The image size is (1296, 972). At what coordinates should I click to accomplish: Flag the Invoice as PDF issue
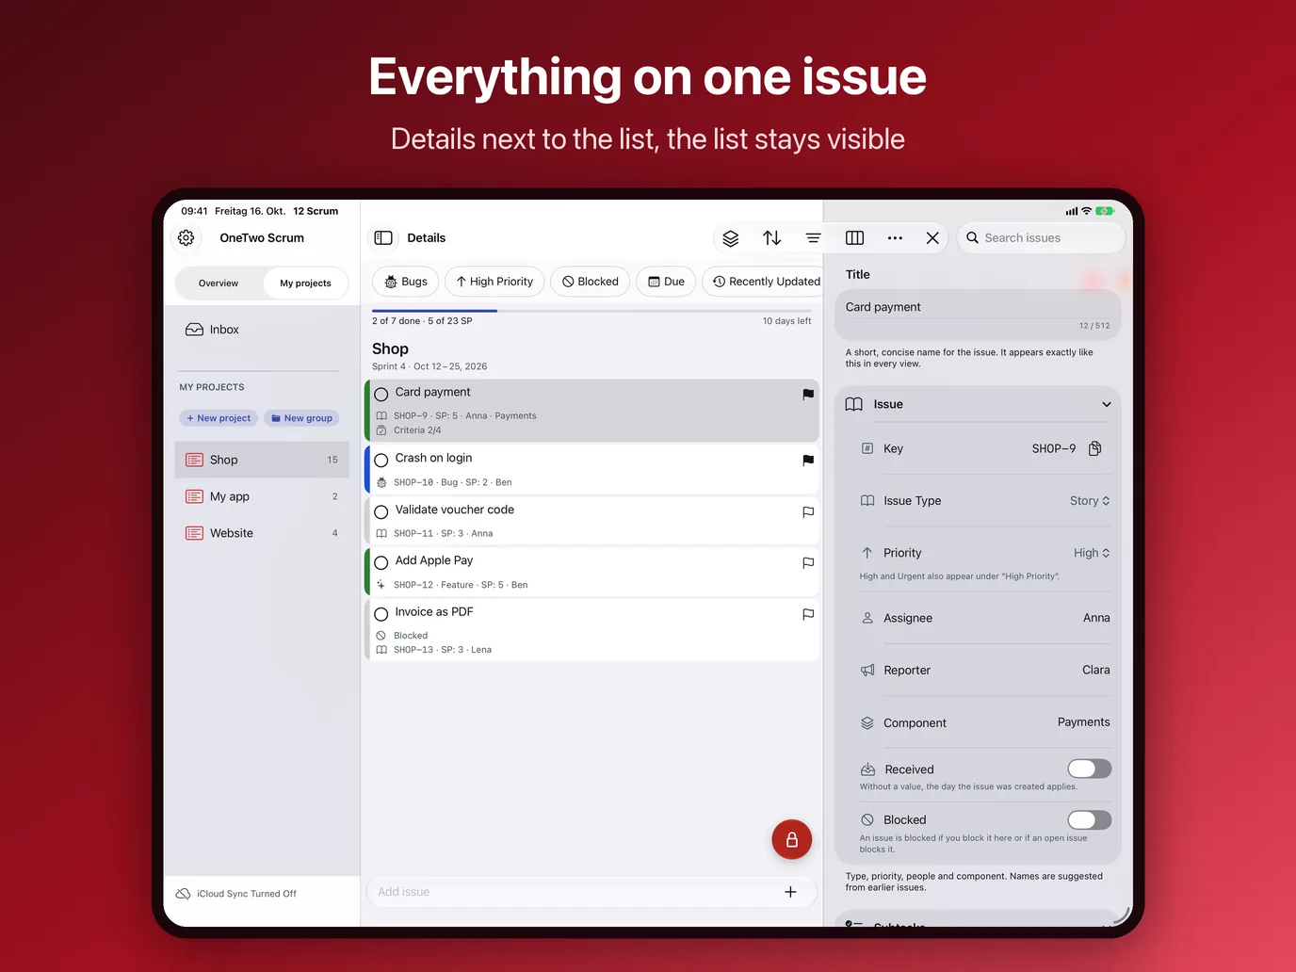(x=808, y=614)
